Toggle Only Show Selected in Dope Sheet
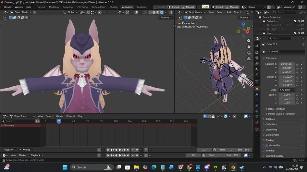Image resolution: width=307 pixels, height=172 pixels. click(x=205, y=116)
